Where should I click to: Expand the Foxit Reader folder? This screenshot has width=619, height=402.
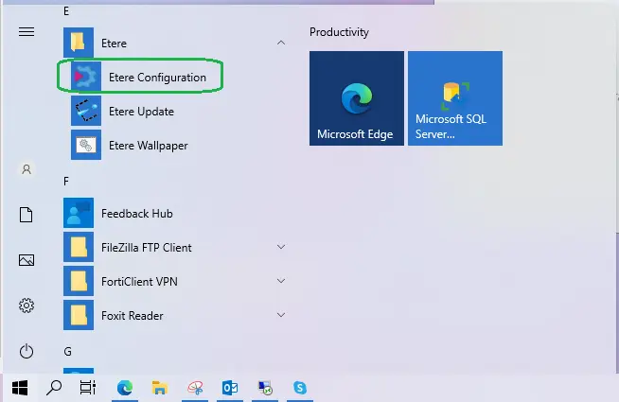click(281, 316)
